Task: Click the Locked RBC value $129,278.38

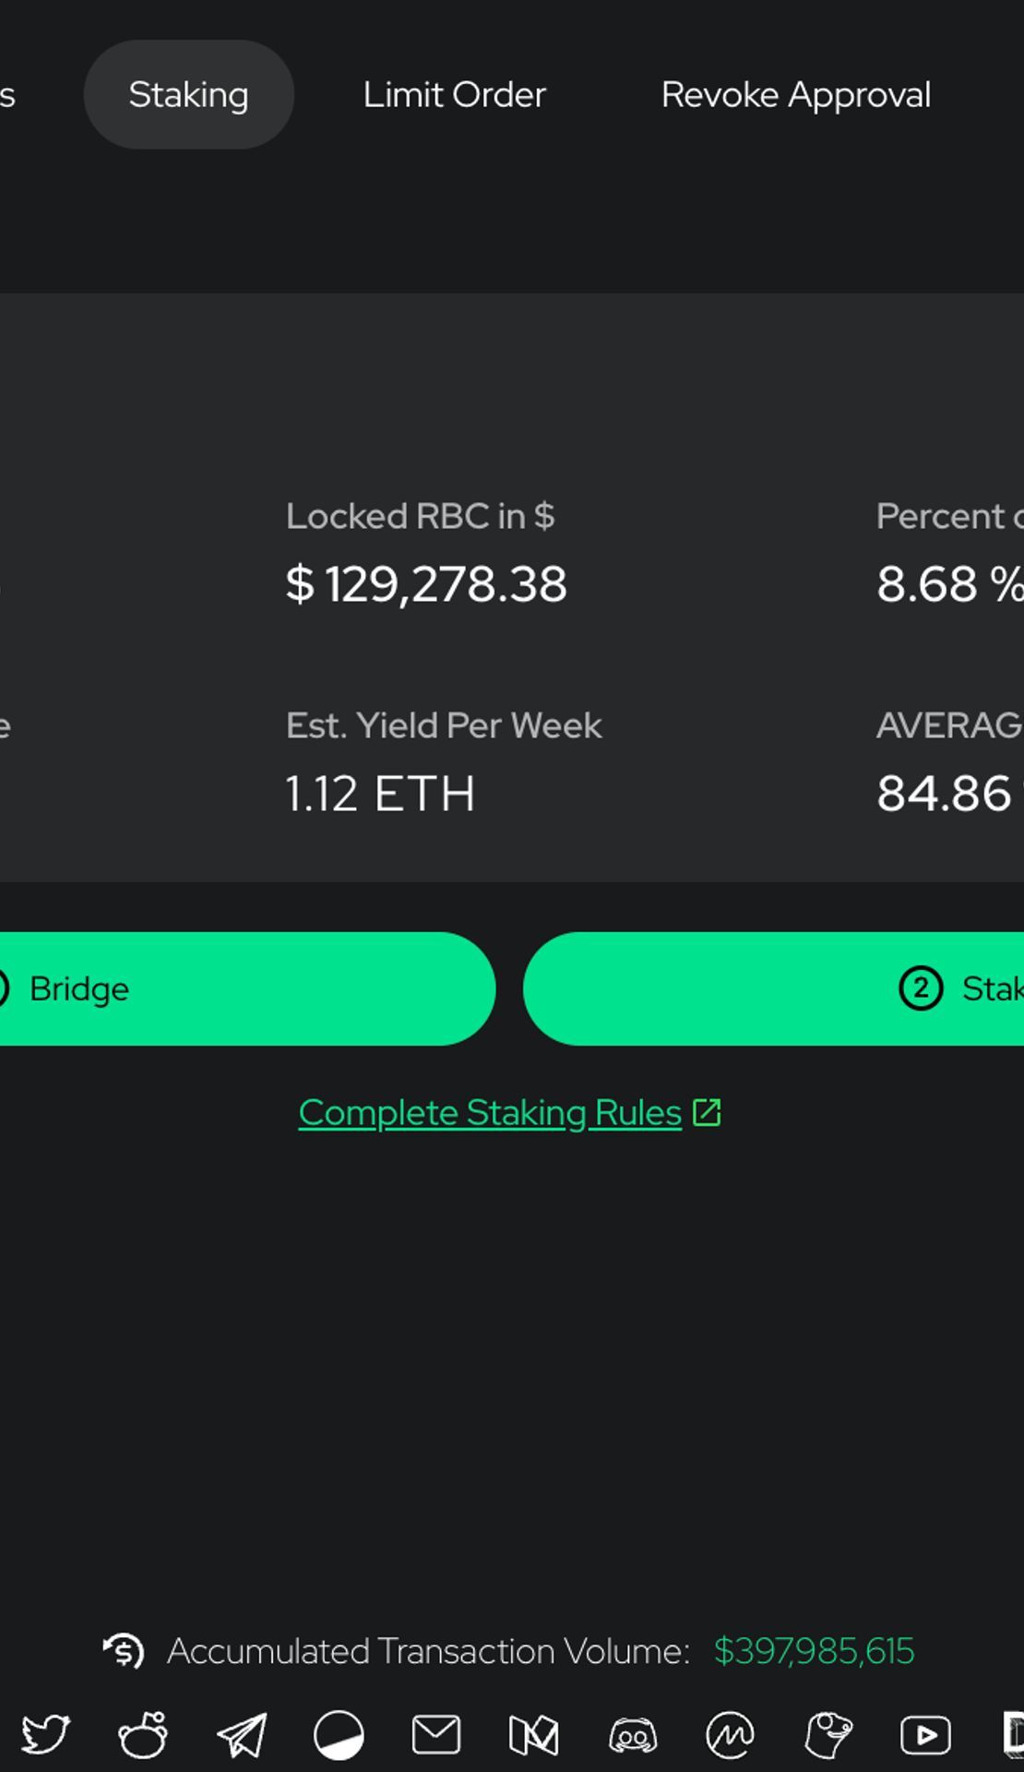Action: [426, 584]
